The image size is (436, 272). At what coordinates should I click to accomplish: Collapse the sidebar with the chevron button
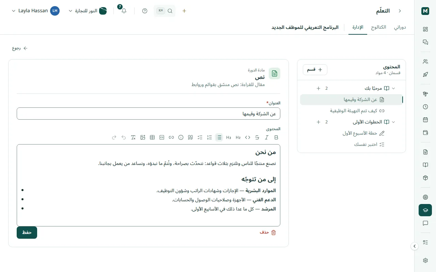(415, 246)
